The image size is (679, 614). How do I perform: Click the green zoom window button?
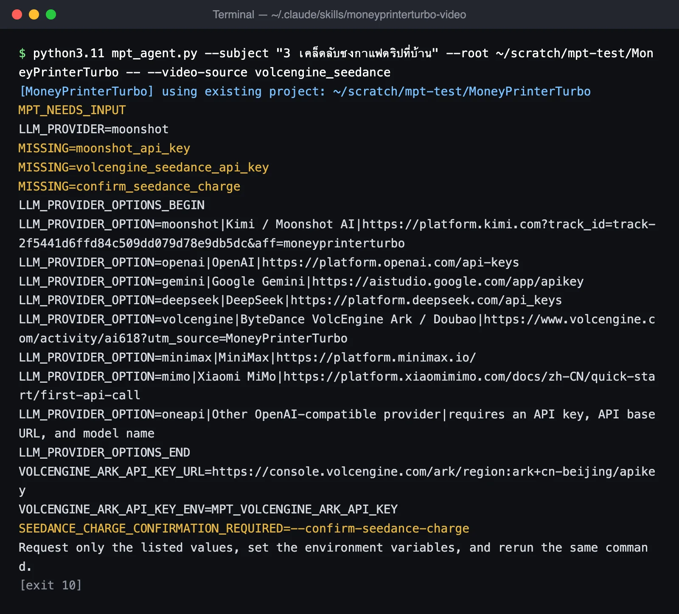(51, 14)
